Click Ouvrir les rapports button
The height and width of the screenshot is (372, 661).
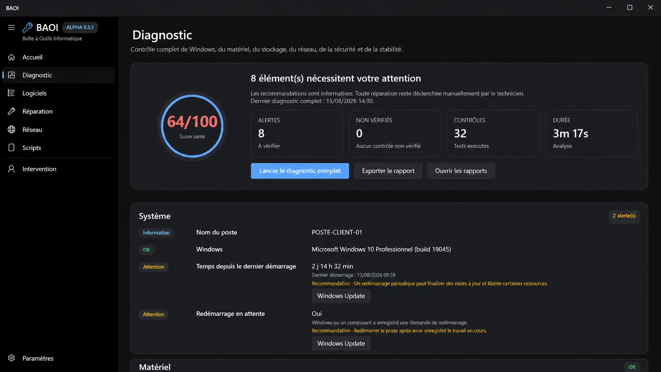coord(461,171)
